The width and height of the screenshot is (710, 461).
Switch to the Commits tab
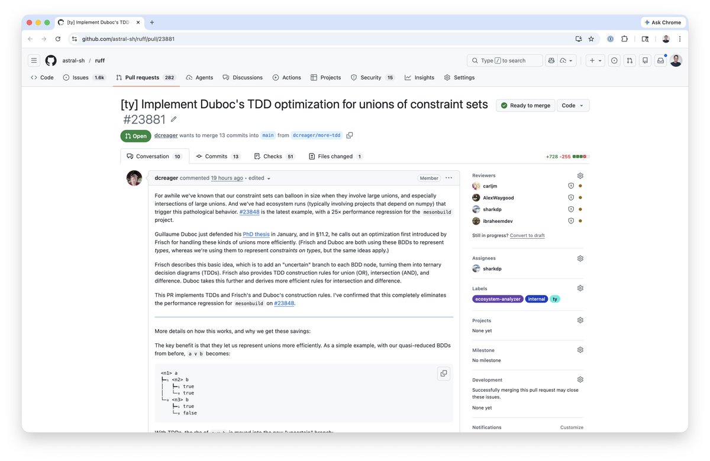coord(218,157)
